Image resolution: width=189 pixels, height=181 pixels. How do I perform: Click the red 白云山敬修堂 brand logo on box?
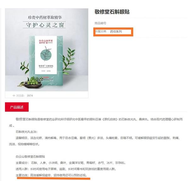pos(46,41)
